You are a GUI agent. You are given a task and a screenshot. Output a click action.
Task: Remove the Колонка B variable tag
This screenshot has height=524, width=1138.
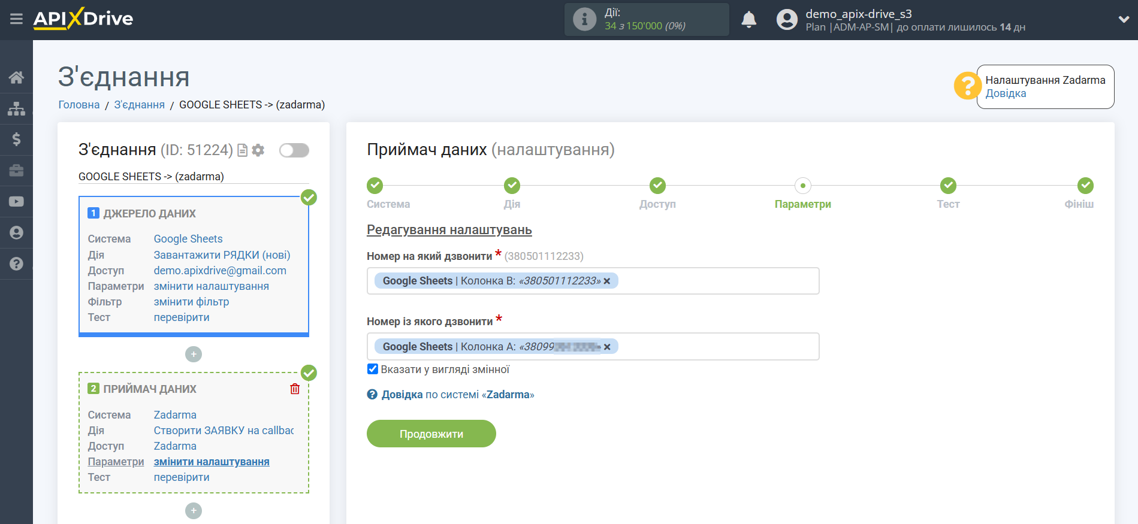[x=607, y=281]
